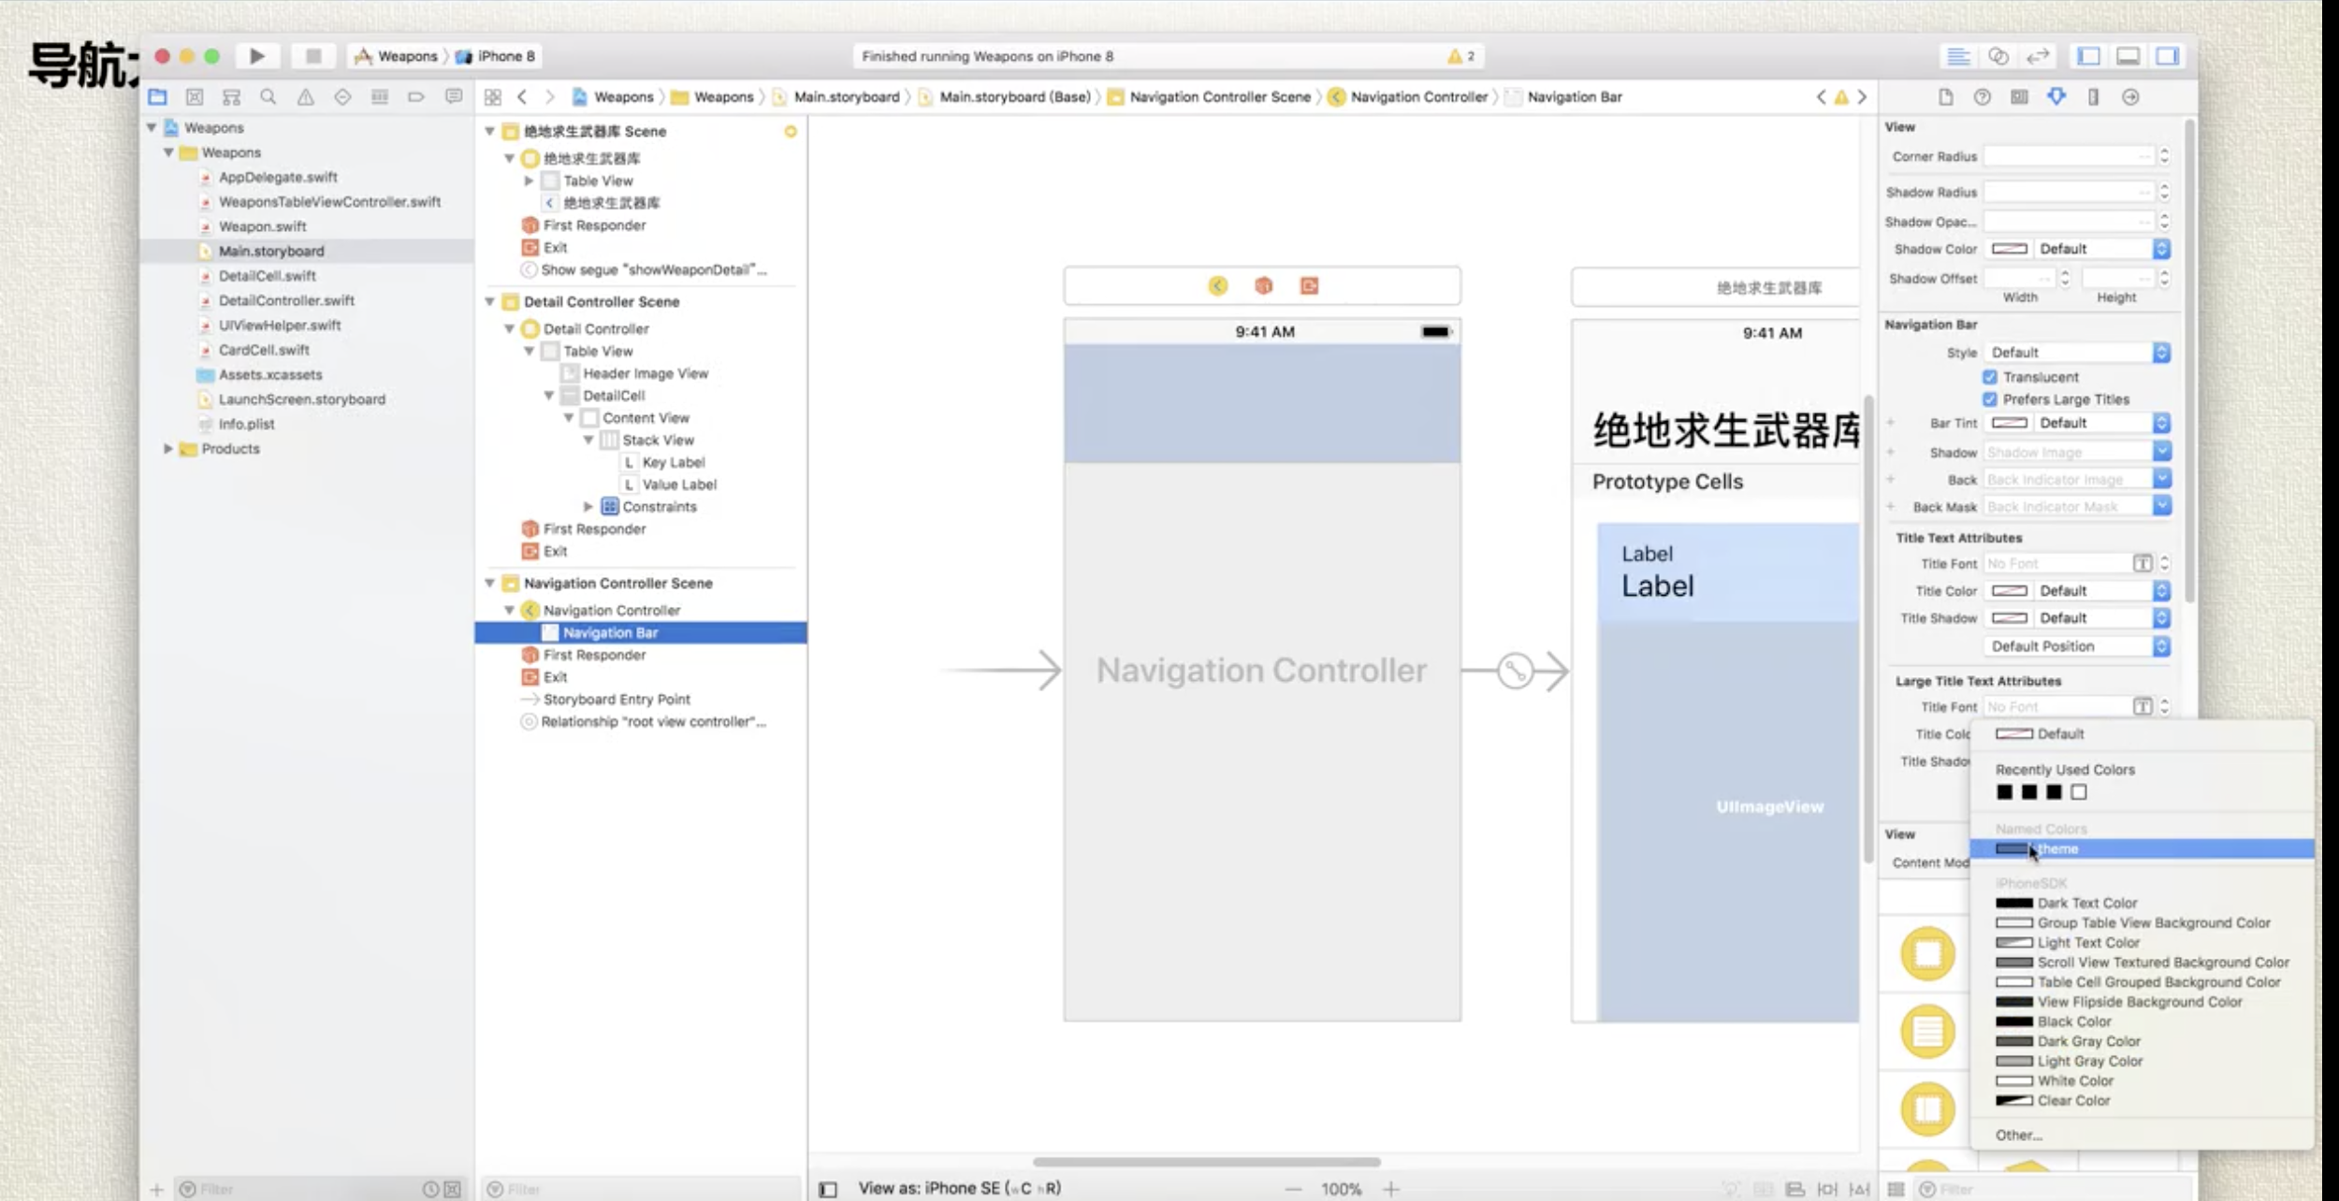This screenshot has height=1201, width=2339.
Task: Open the Quick Help inspector icon
Action: click(x=1982, y=96)
